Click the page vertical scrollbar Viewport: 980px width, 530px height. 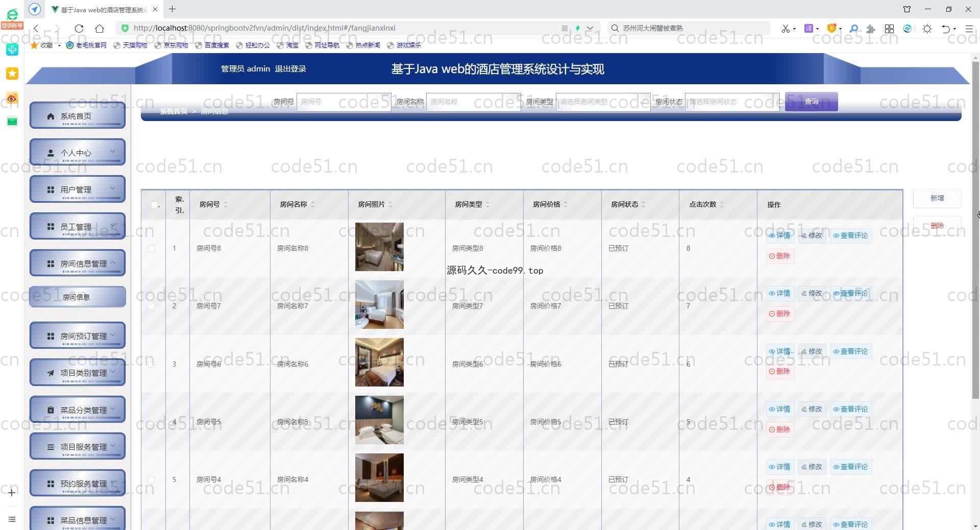click(x=975, y=230)
